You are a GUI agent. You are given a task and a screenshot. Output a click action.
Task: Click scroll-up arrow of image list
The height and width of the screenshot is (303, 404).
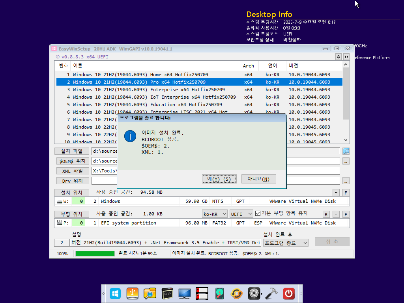point(346,64)
